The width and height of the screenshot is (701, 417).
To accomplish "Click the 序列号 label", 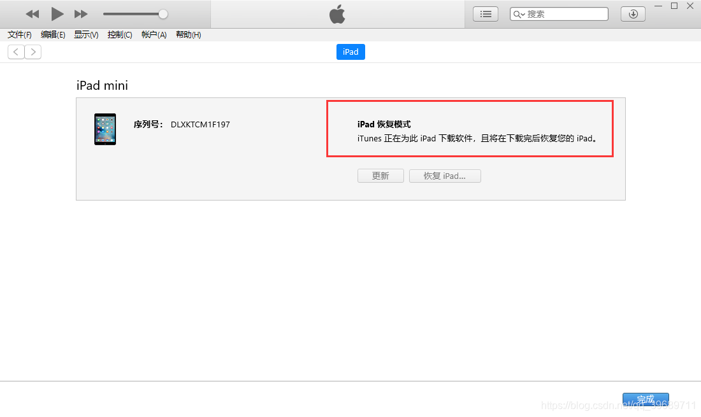I will pos(148,125).
